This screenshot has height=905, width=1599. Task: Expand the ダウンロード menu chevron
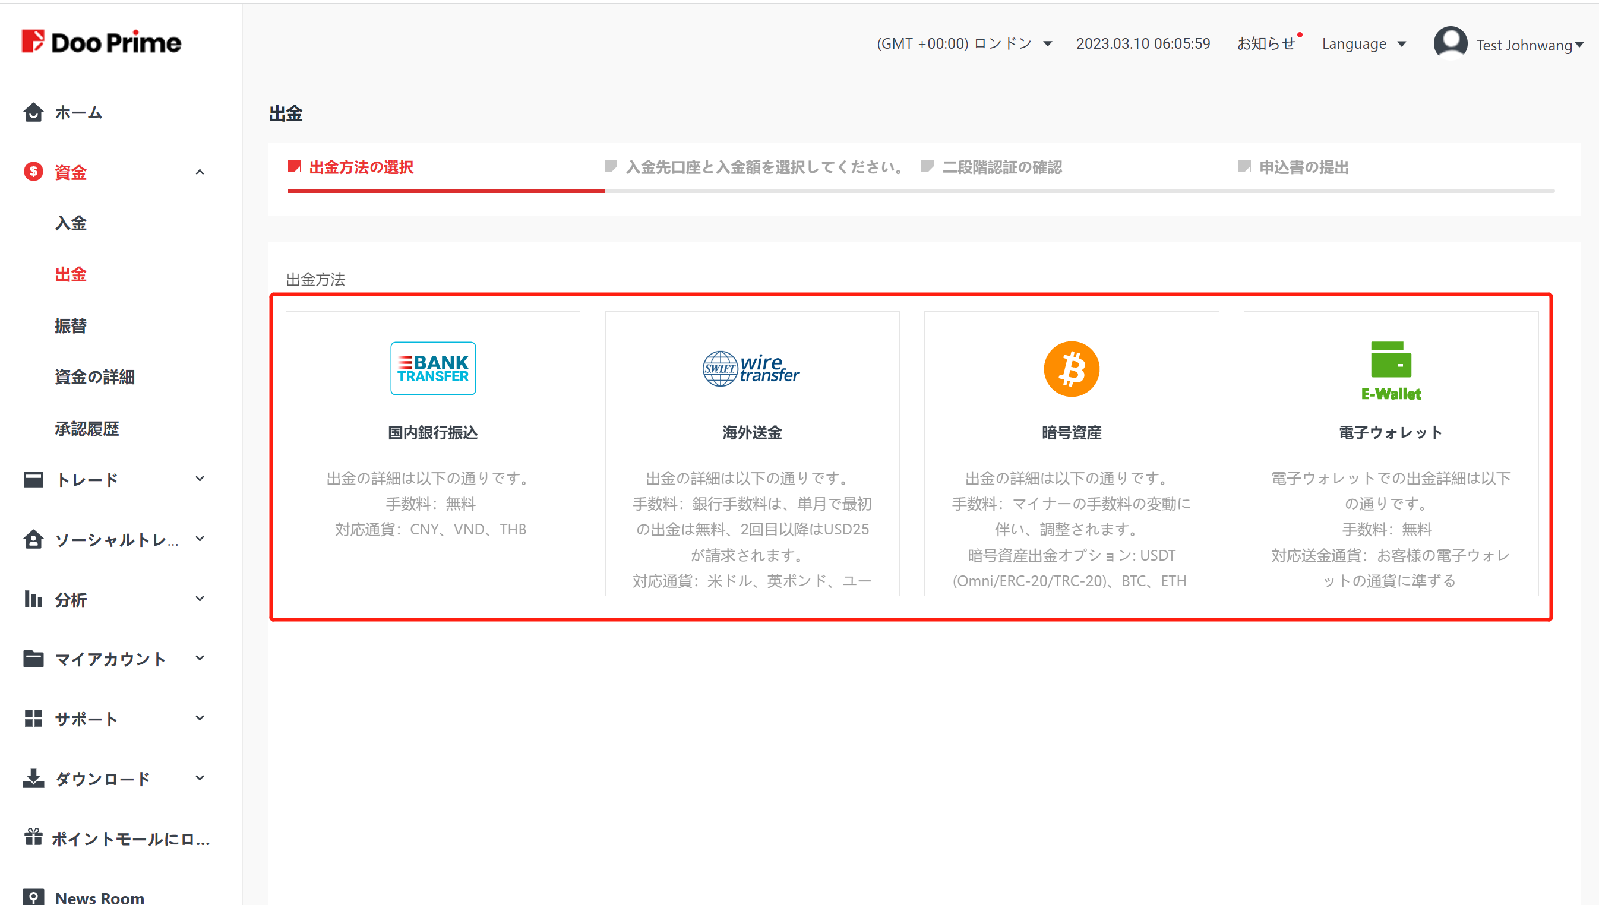click(x=200, y=777)
